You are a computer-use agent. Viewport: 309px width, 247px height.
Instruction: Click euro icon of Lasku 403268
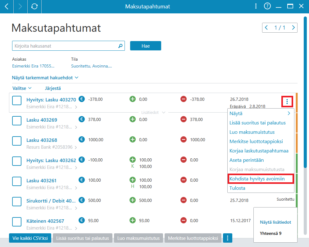[x=82, y=139]
